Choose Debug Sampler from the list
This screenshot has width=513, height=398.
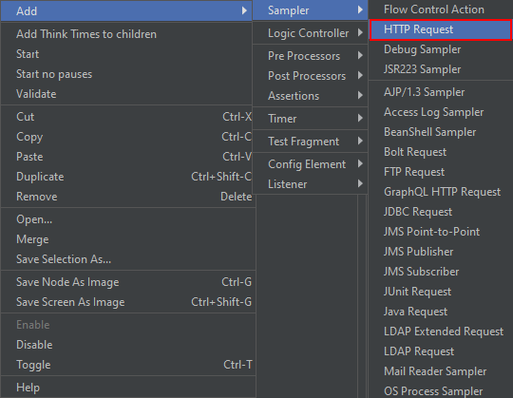point(441,49)
